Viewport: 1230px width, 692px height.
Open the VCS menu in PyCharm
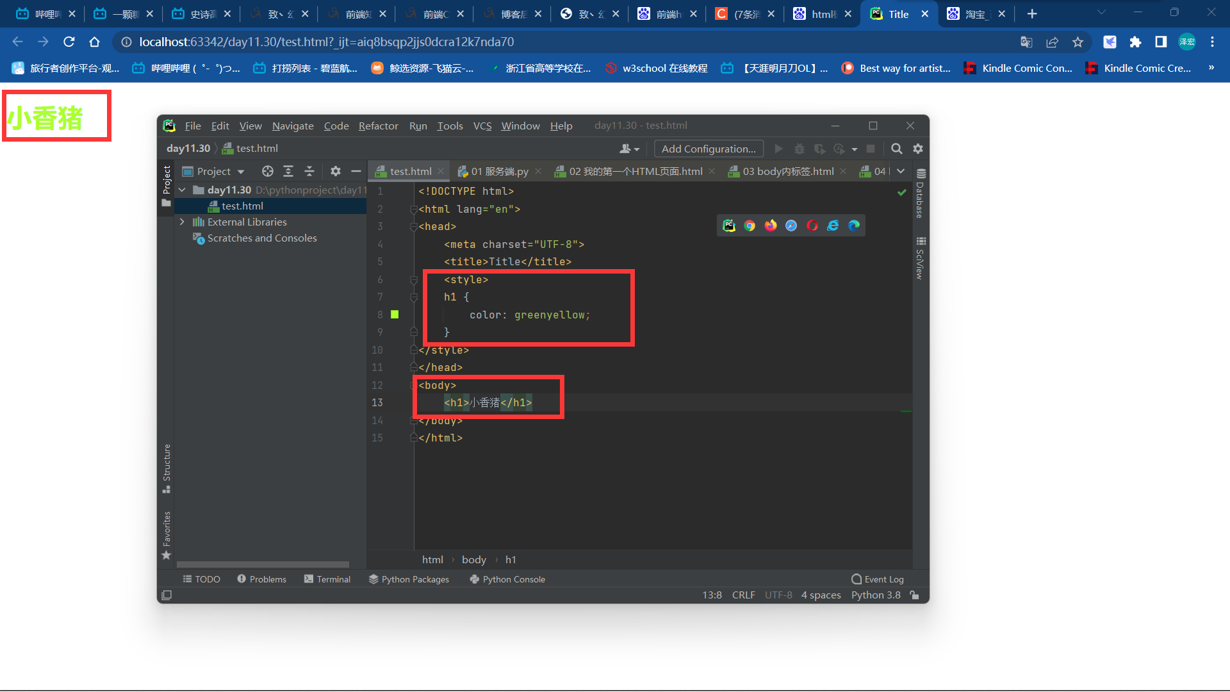pos(482,126)
